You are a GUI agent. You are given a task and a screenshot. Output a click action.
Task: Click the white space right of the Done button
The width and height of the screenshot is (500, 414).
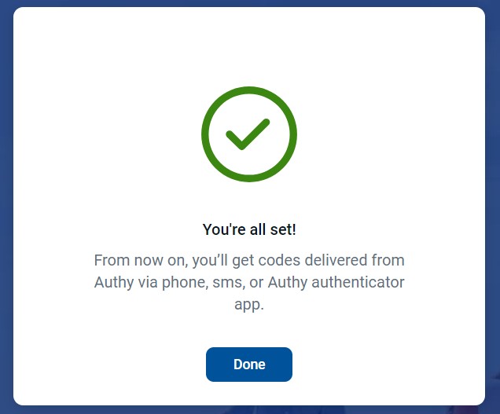click(x=389, y=365)
